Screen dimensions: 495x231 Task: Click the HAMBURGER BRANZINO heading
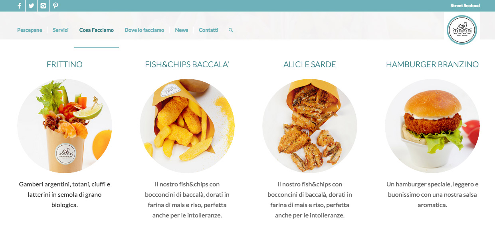tap(432, 65)
